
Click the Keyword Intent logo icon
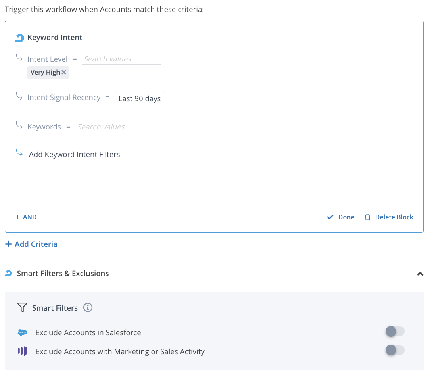coord(19,38)
